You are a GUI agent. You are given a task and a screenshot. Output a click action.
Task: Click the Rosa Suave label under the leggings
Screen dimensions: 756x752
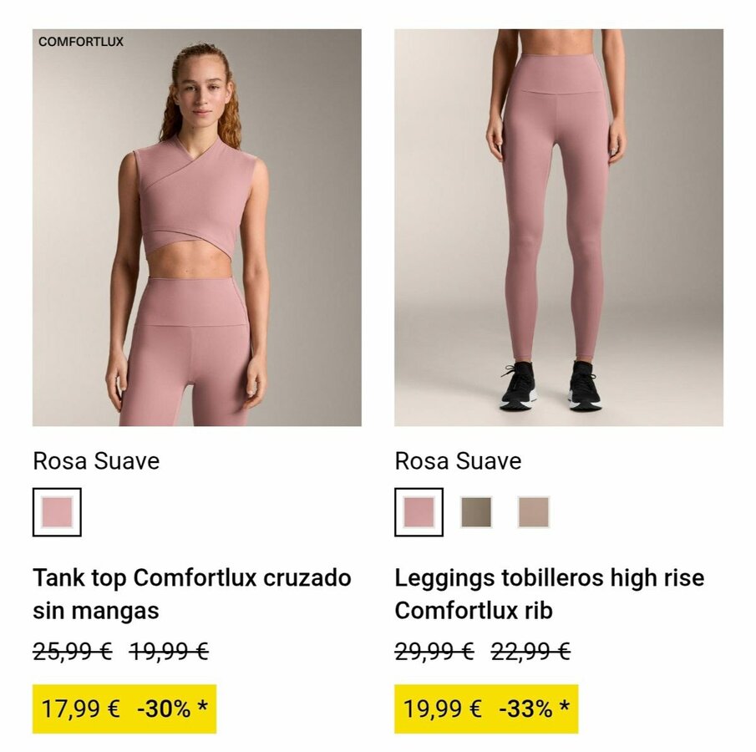458,461
